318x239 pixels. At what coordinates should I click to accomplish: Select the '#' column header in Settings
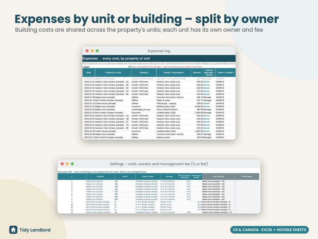point(72,176)
